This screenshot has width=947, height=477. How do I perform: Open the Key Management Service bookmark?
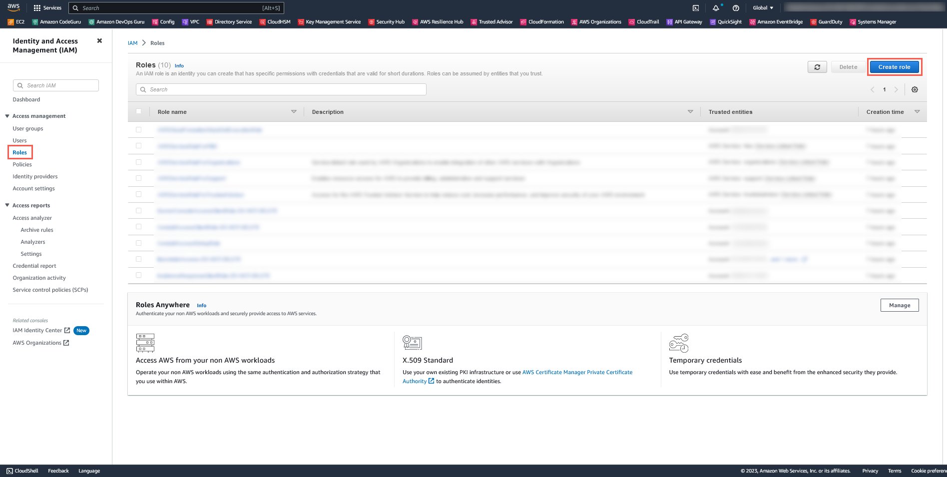tap(329, 22)
